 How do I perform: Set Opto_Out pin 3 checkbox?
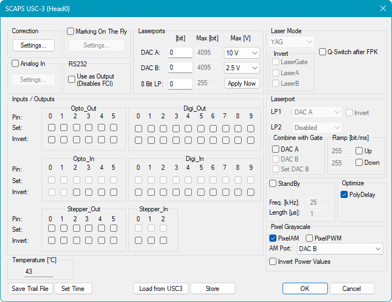89,128
